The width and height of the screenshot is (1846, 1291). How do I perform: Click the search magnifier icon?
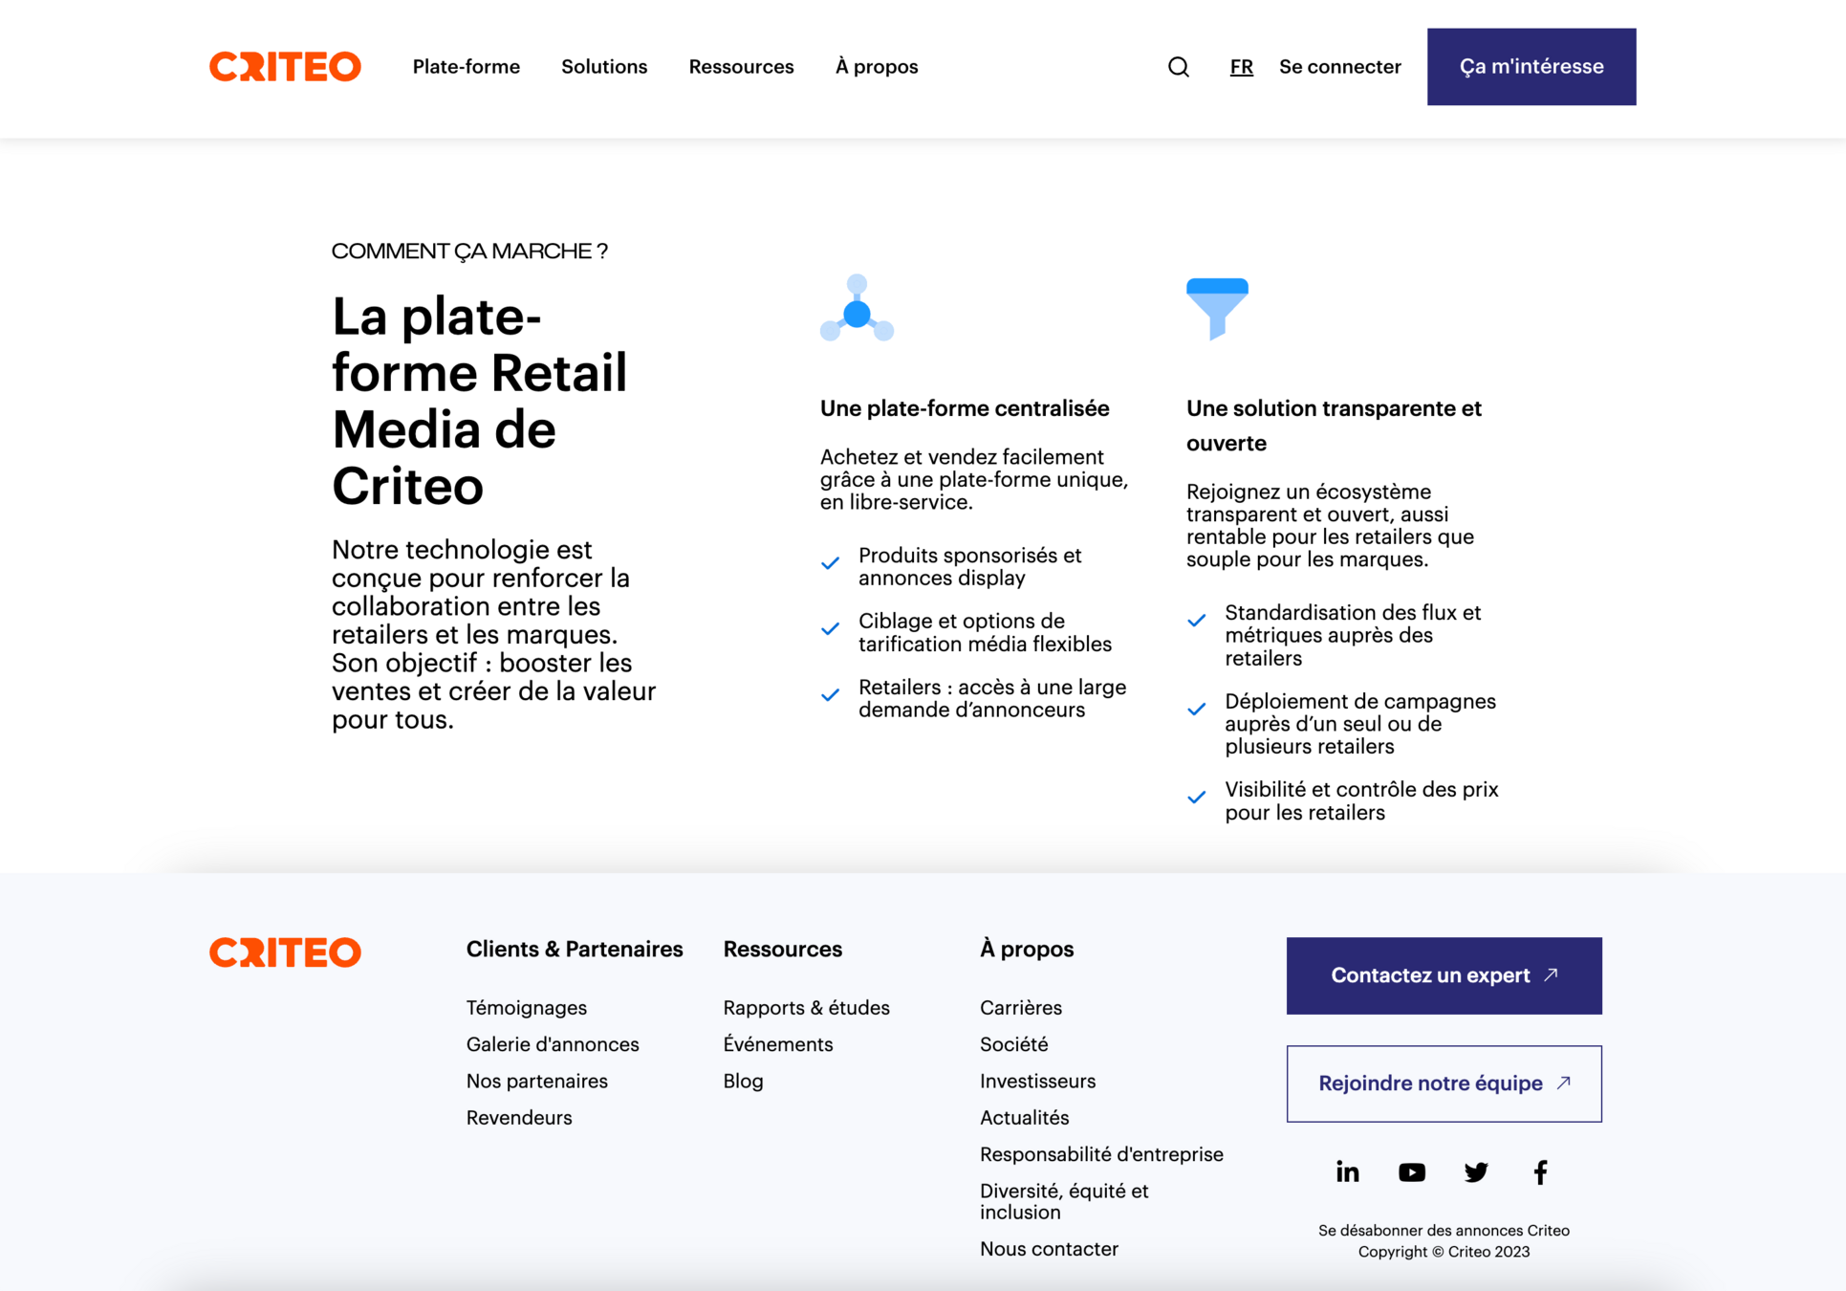1178,67
